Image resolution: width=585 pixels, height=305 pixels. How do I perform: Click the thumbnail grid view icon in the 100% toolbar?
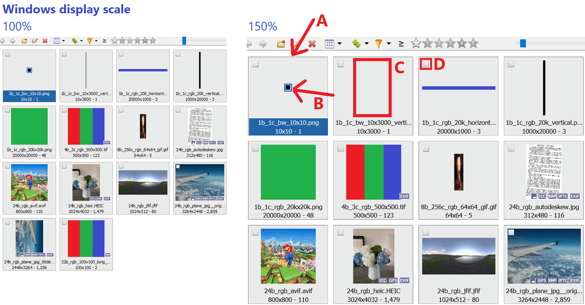pyautogui.click(x=57, y=41)
